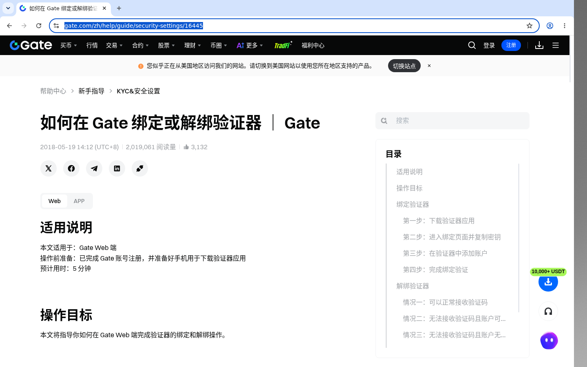The height and width of the screenshot is (367, 587).
Task: Jump to 第二步：进入绑定页面并复制密钥
Action: coord(452,237)
